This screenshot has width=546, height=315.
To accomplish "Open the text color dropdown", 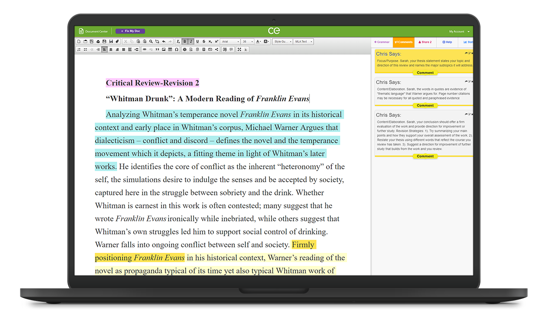I will (258, 42).
